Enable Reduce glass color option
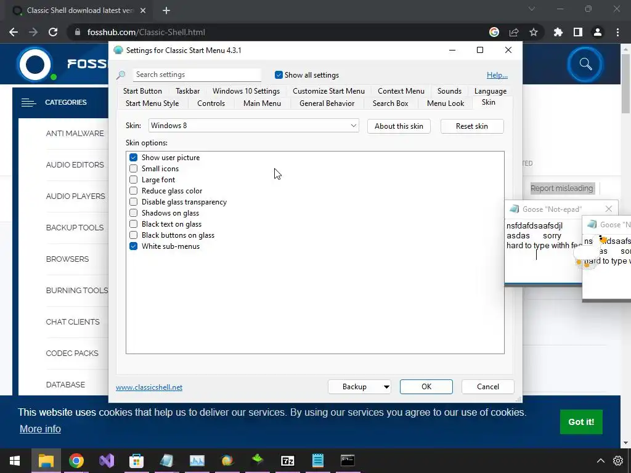The width and height of the screenshot is (631, 473). coord(133,191)
